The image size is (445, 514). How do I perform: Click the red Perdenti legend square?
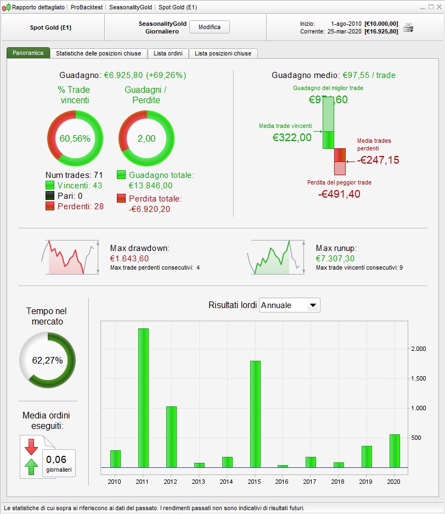click(x=50, y=206)
